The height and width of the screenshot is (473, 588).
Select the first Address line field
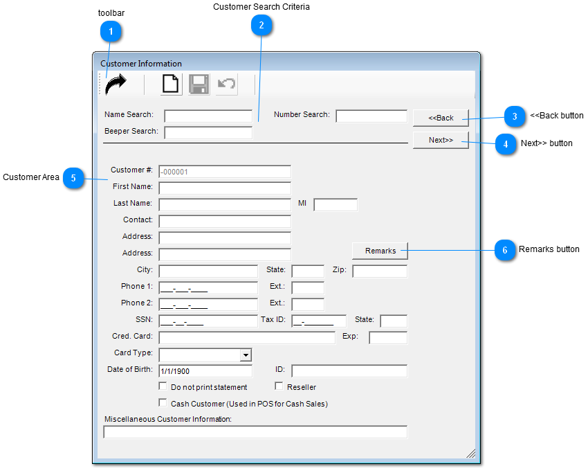coord(225,238)
